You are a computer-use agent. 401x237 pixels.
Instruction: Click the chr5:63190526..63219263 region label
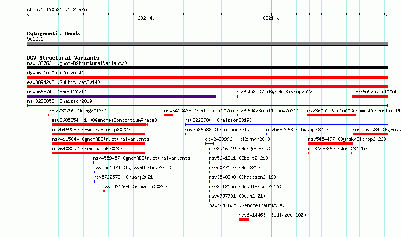(58, 9)
